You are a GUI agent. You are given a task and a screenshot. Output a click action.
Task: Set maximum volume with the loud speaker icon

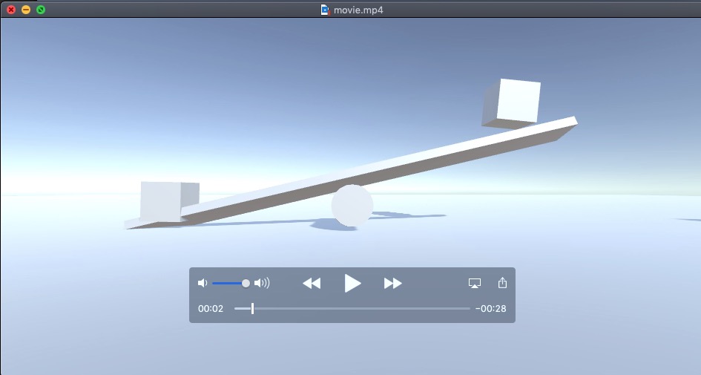point(262,283)
